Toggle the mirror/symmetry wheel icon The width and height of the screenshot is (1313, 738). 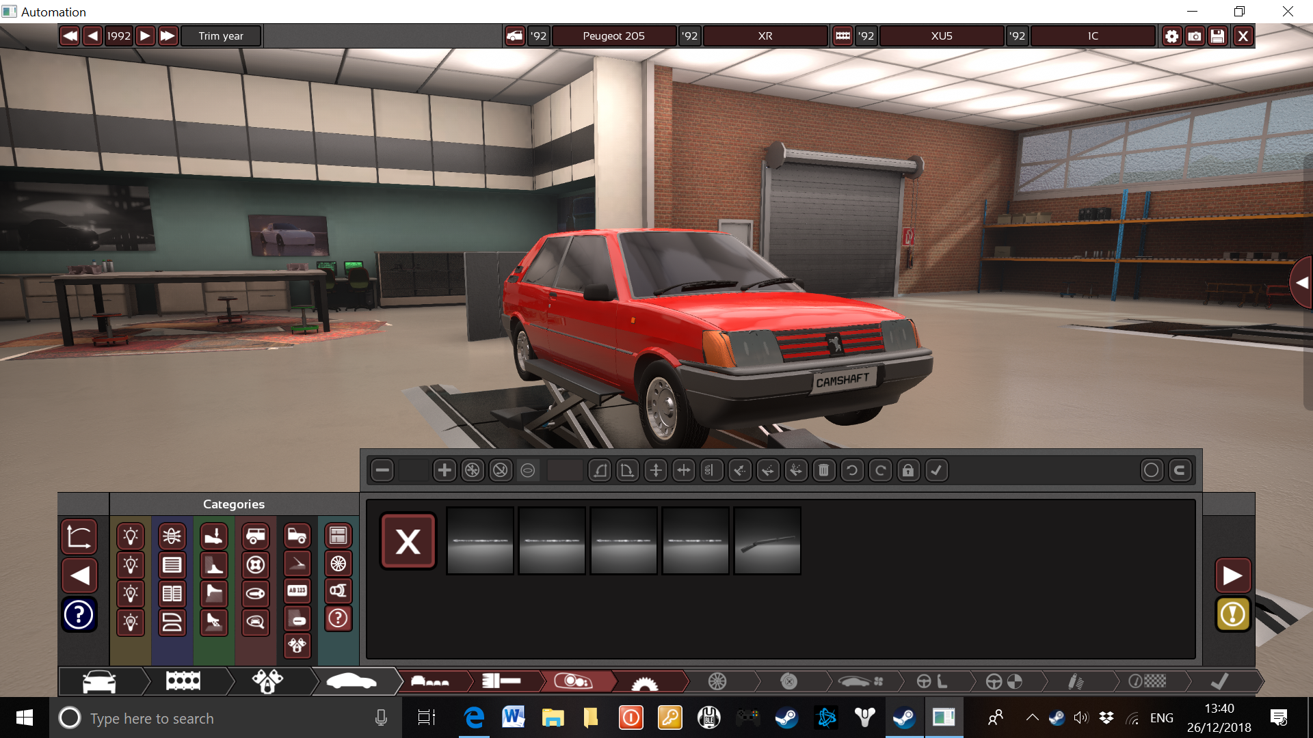(473, 470)
